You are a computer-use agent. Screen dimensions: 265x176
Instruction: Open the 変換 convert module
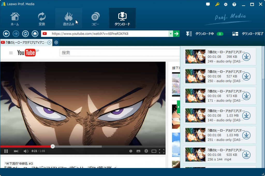(42, 19)
